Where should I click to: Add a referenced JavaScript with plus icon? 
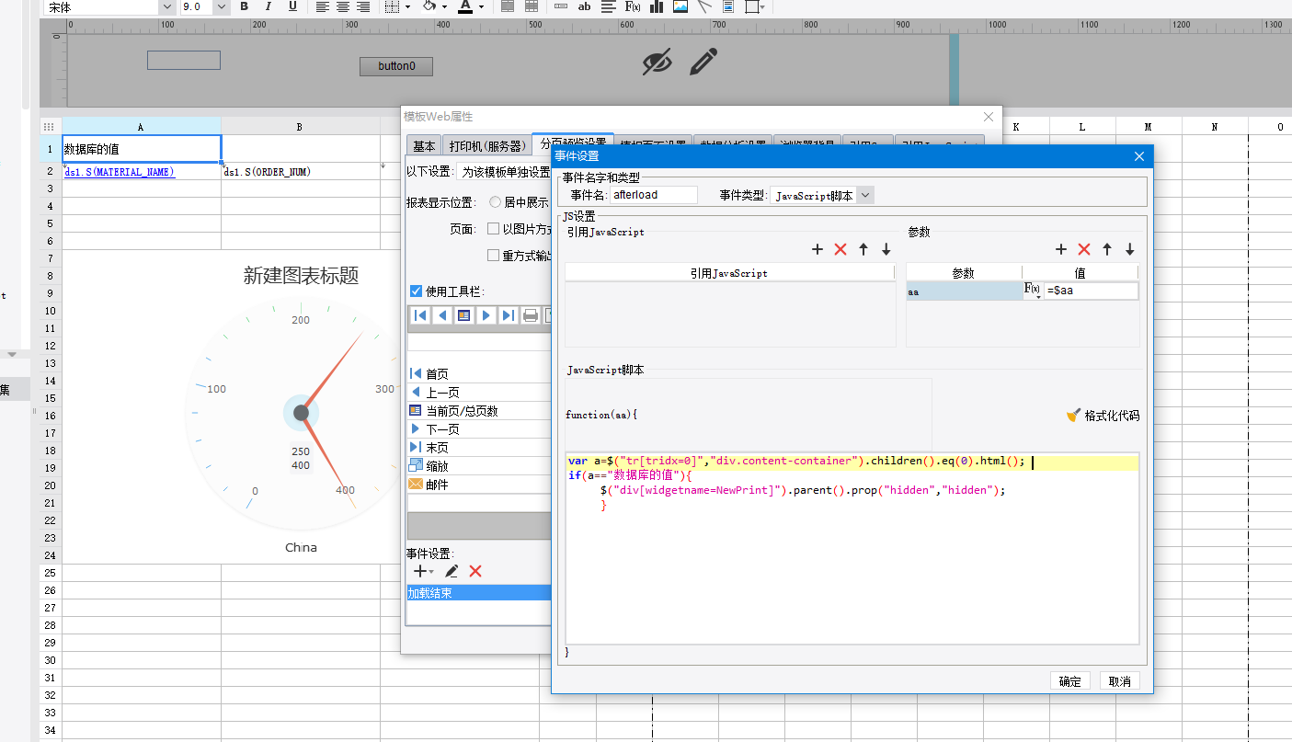818,249
